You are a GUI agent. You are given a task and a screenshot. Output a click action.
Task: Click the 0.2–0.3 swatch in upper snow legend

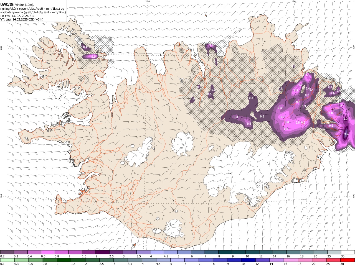[x=7, y=252]
